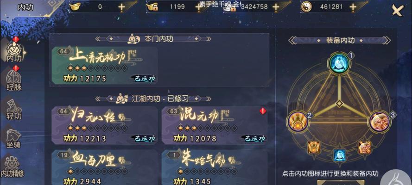Screen dimensions: 412x185
Task: Select the 内功 title tab at top-left
Action: tap(25, 7)
